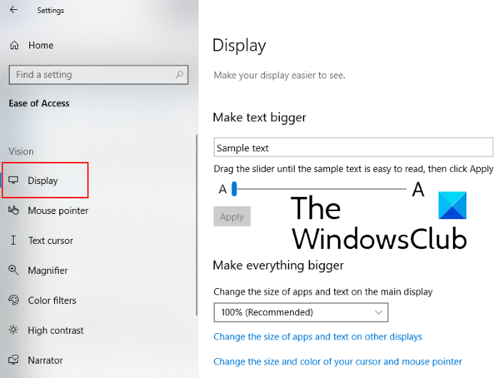The width and height of the screenshot is (500, 378).
Task: Select the Color filters palette icon
Action: [14, 300]
